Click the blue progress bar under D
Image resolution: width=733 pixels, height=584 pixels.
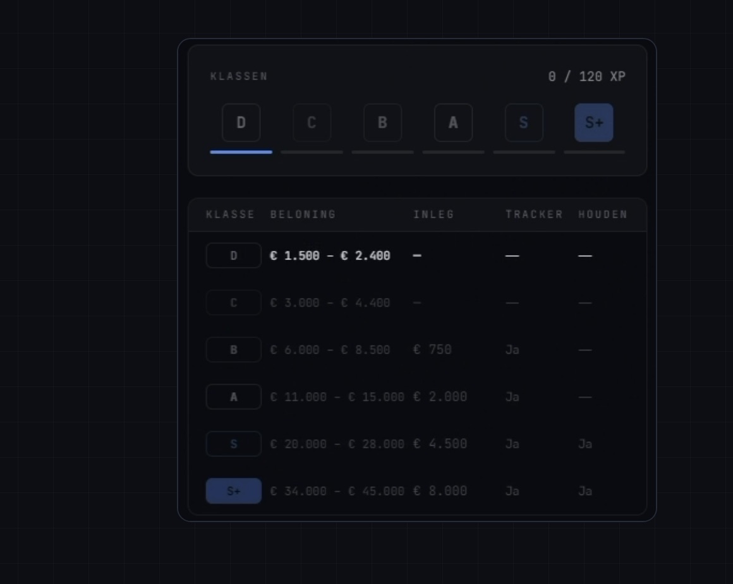click(241, 152)
